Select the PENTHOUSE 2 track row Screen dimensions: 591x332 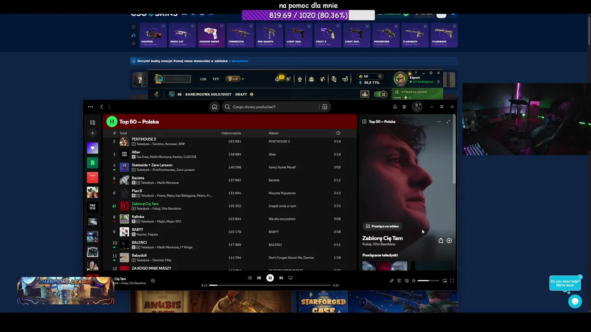pyautogui.click(x=229, y=142)
